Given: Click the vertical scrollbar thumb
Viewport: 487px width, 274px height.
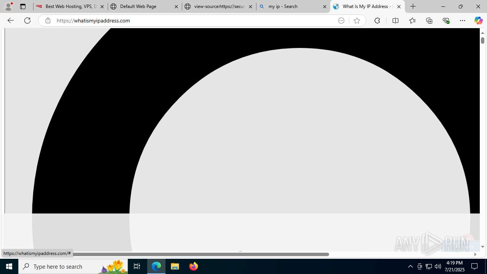Looking at the screenshot, I should (482, 40).
